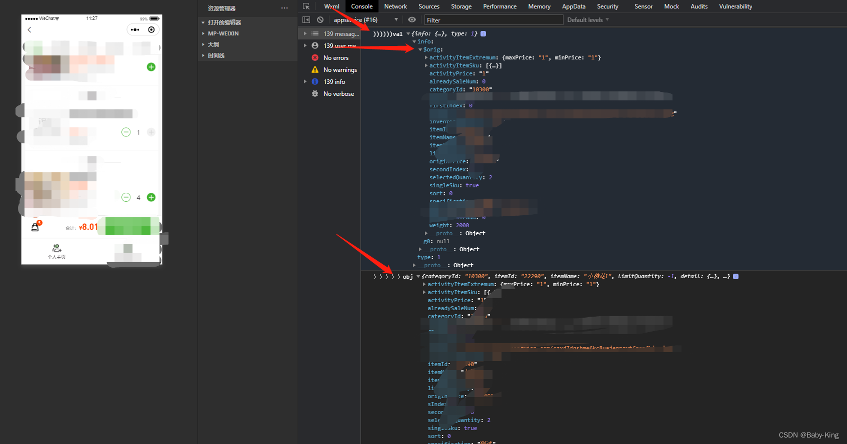Open the Default levels dropdown

pyautogui.click(x=588, y=20)
